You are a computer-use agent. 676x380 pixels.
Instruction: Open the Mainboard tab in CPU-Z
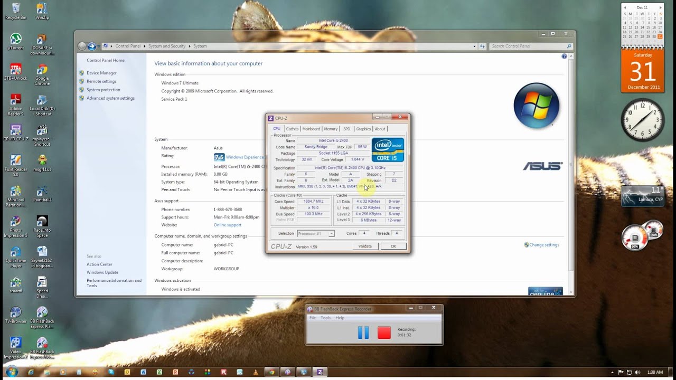coord(311,129)
